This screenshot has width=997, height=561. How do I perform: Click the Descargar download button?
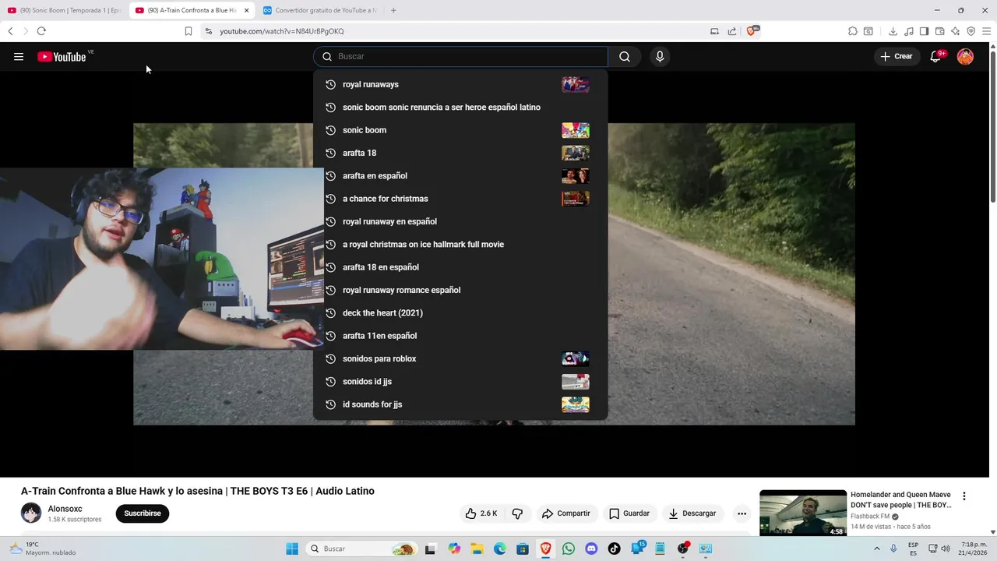click(x=692, y=513)
